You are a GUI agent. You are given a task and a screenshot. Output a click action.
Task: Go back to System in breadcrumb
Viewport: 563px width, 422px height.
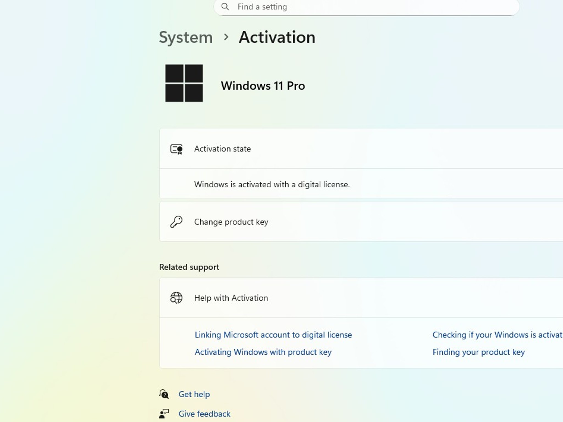(x=186, y=37)
